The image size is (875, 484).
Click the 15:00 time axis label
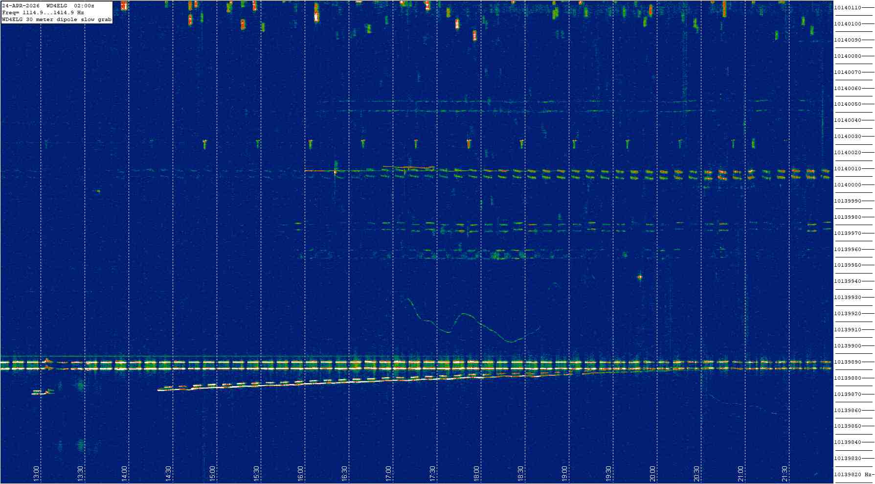(x=212, y=473)
